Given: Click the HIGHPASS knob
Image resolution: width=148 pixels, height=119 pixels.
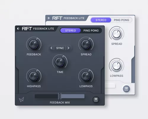Looking at the screenshot, I should click(34, 76).
